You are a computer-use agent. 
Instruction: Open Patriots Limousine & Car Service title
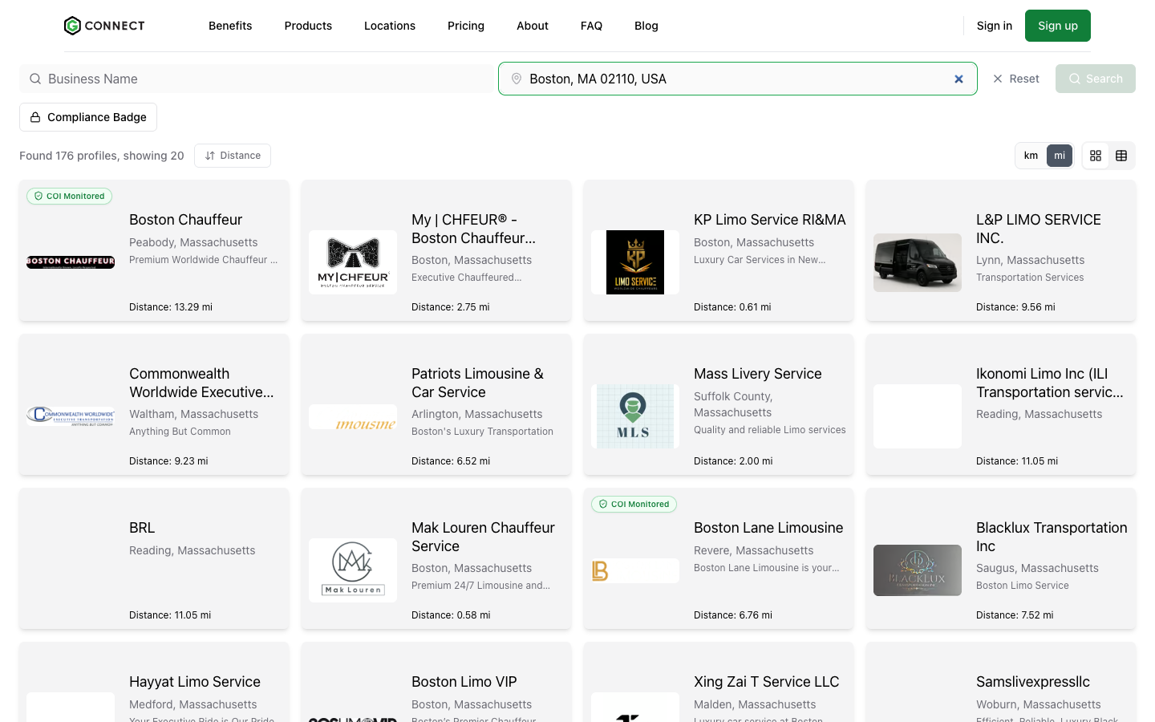pyautogui.click(x=477, y=383)
